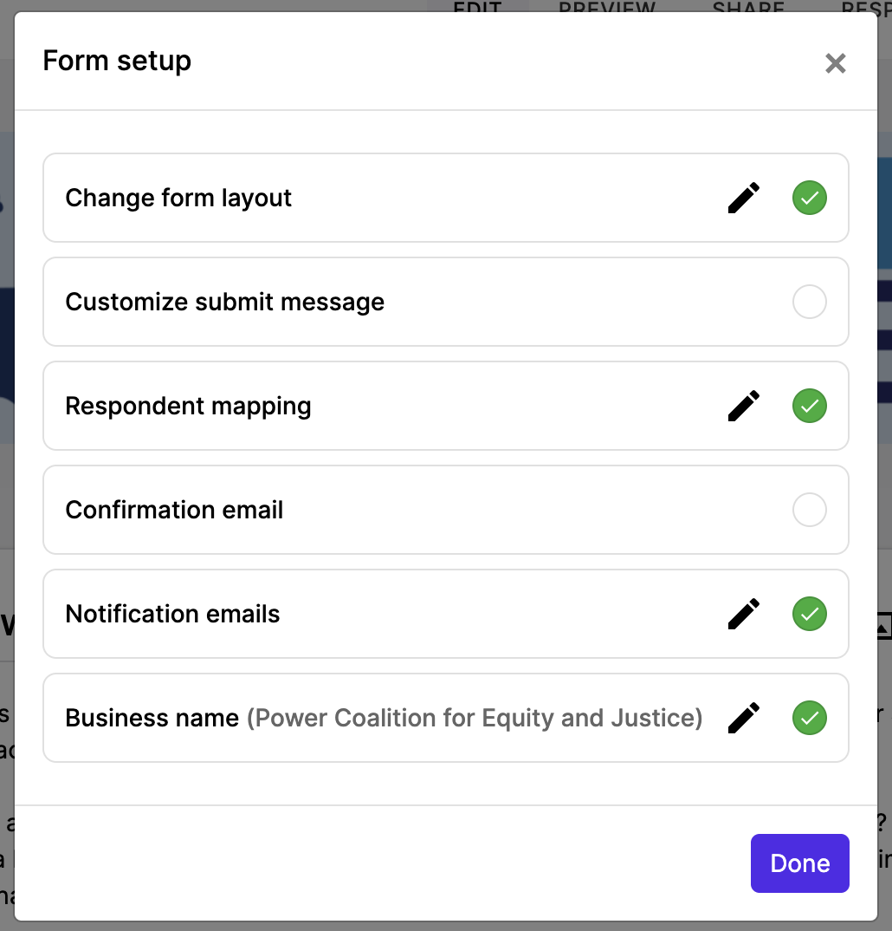Click the Business name label text
This screenshot has height=931, width=892.
[x=152, y=718]
